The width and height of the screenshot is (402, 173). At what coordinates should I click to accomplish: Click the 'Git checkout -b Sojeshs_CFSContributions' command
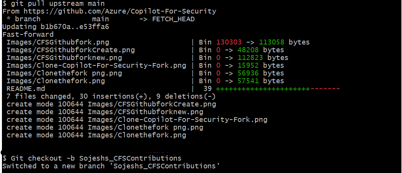(96, 158)
